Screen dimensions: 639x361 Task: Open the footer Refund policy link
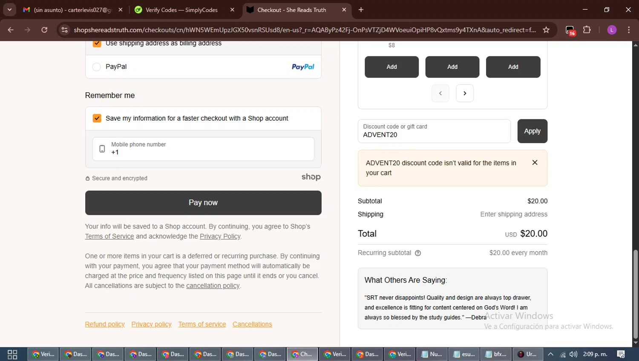point(105,324)
